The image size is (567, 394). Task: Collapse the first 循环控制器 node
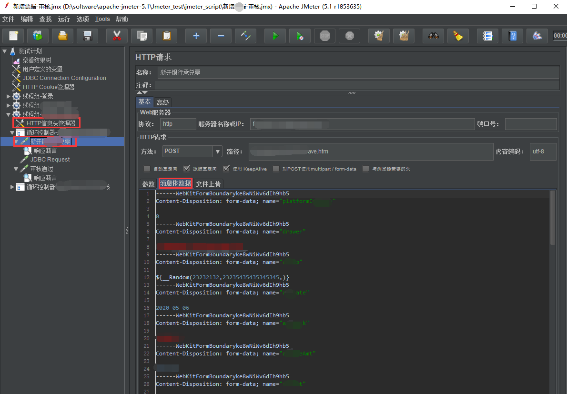(x=12, y=132)
